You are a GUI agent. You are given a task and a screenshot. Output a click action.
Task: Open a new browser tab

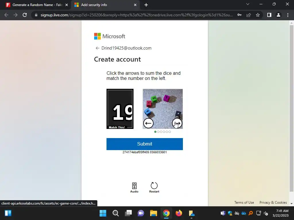146,5
